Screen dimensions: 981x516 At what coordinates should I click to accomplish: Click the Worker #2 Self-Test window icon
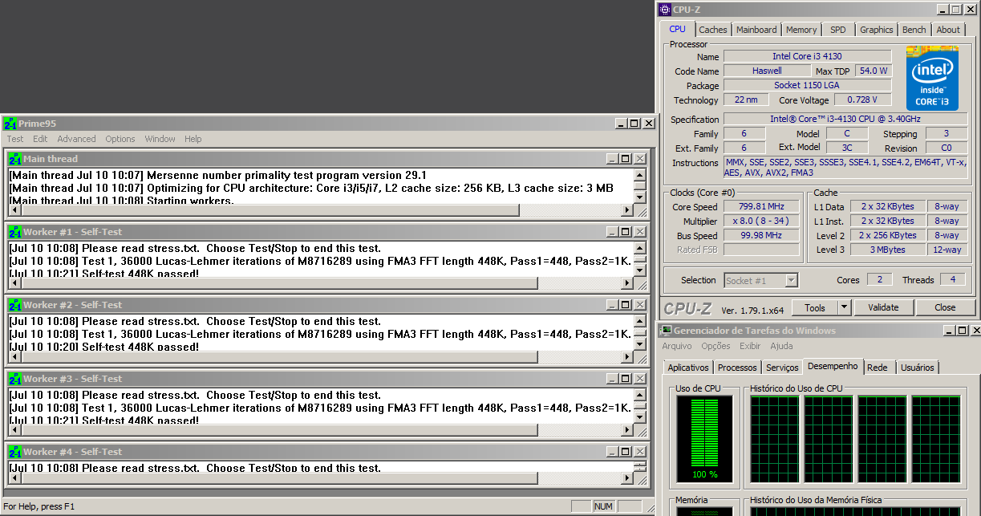(x=15, y=305)
